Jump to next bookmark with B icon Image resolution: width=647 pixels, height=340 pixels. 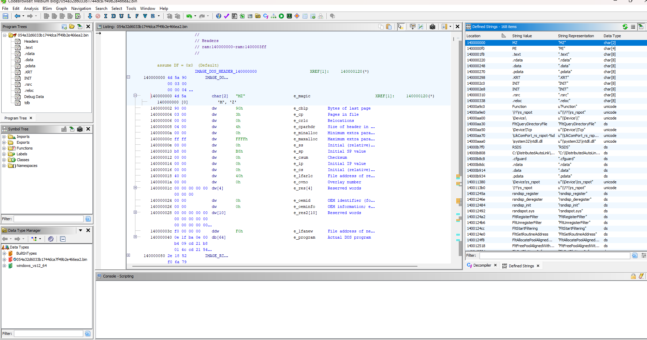(153, 16)
